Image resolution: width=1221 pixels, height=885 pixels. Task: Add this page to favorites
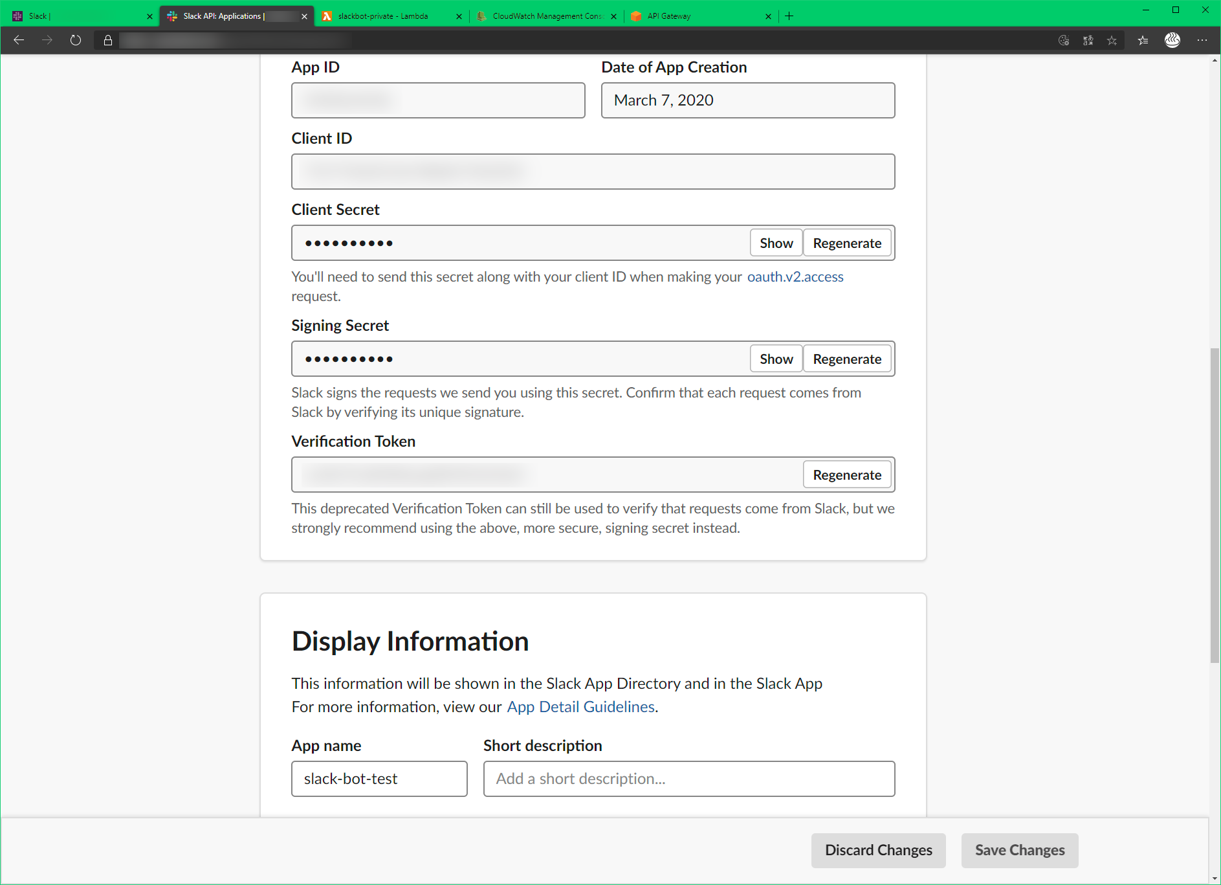click(1112, 40)
